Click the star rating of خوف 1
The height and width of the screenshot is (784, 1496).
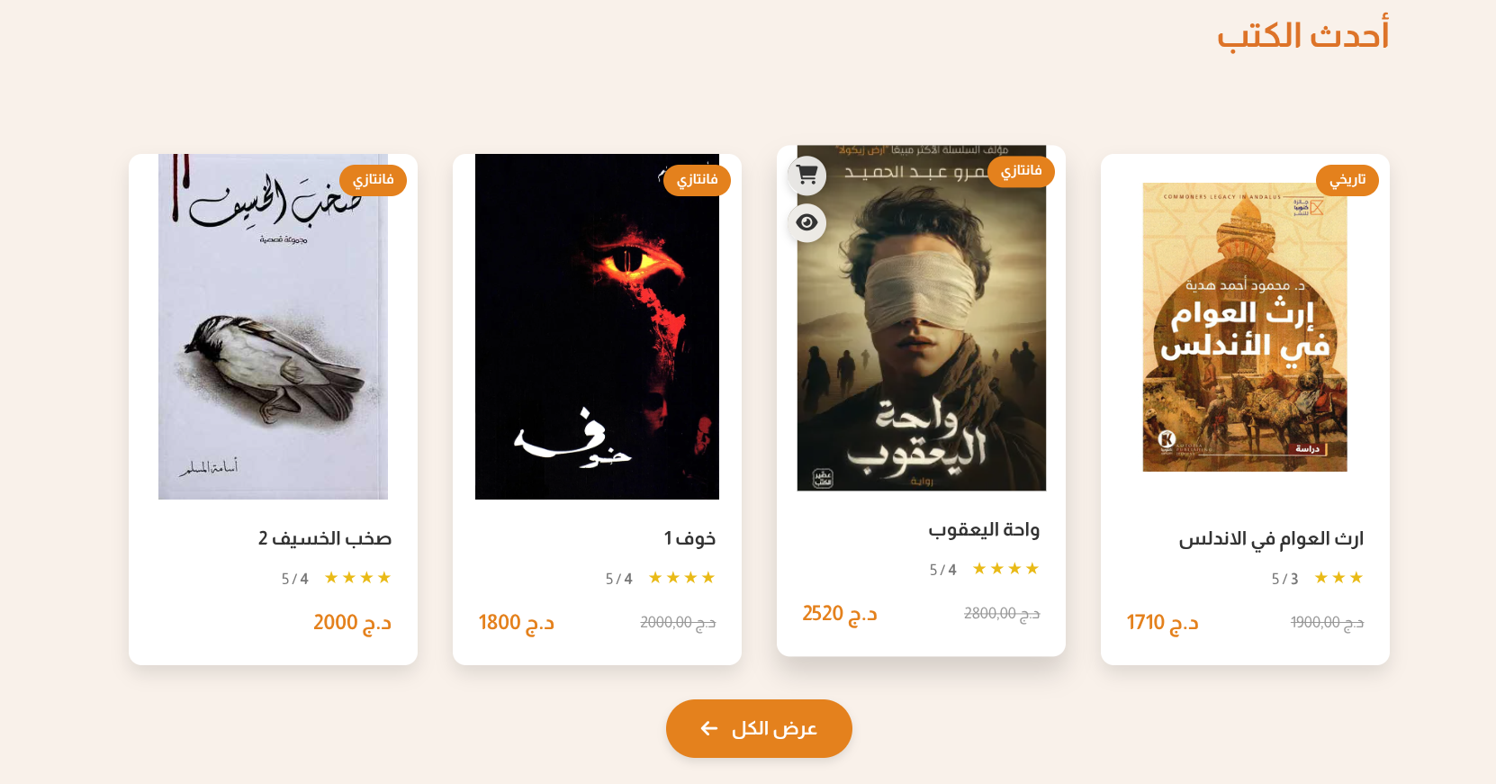click(681, 578)
